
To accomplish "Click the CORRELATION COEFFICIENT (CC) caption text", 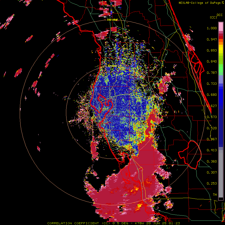I will pyautogui.click(x=79, y=223).
